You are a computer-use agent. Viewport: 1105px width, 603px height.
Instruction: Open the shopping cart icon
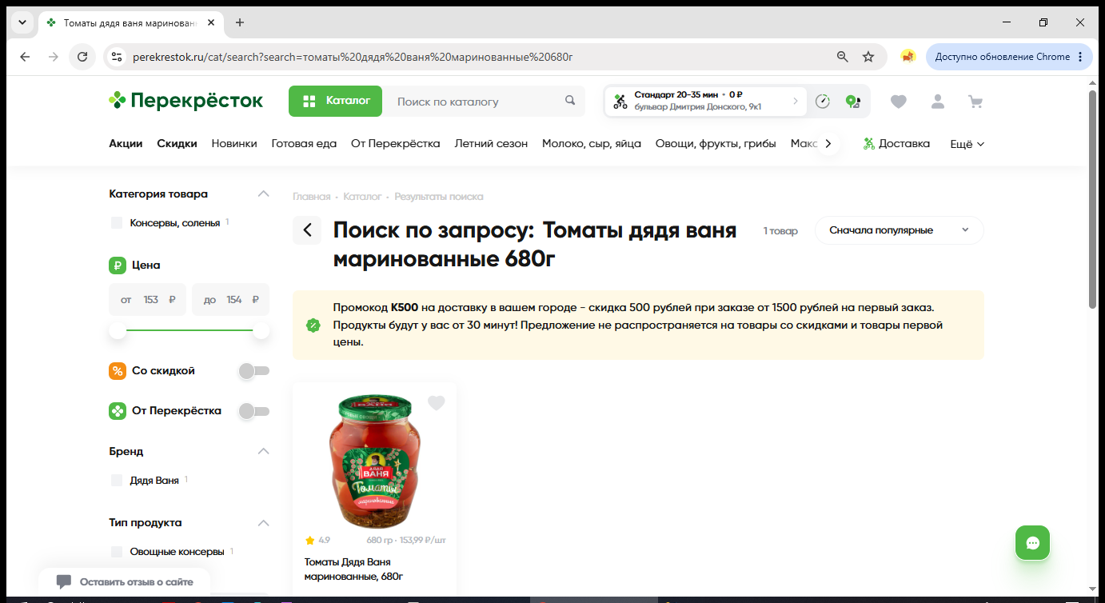[x=975, y=102]
